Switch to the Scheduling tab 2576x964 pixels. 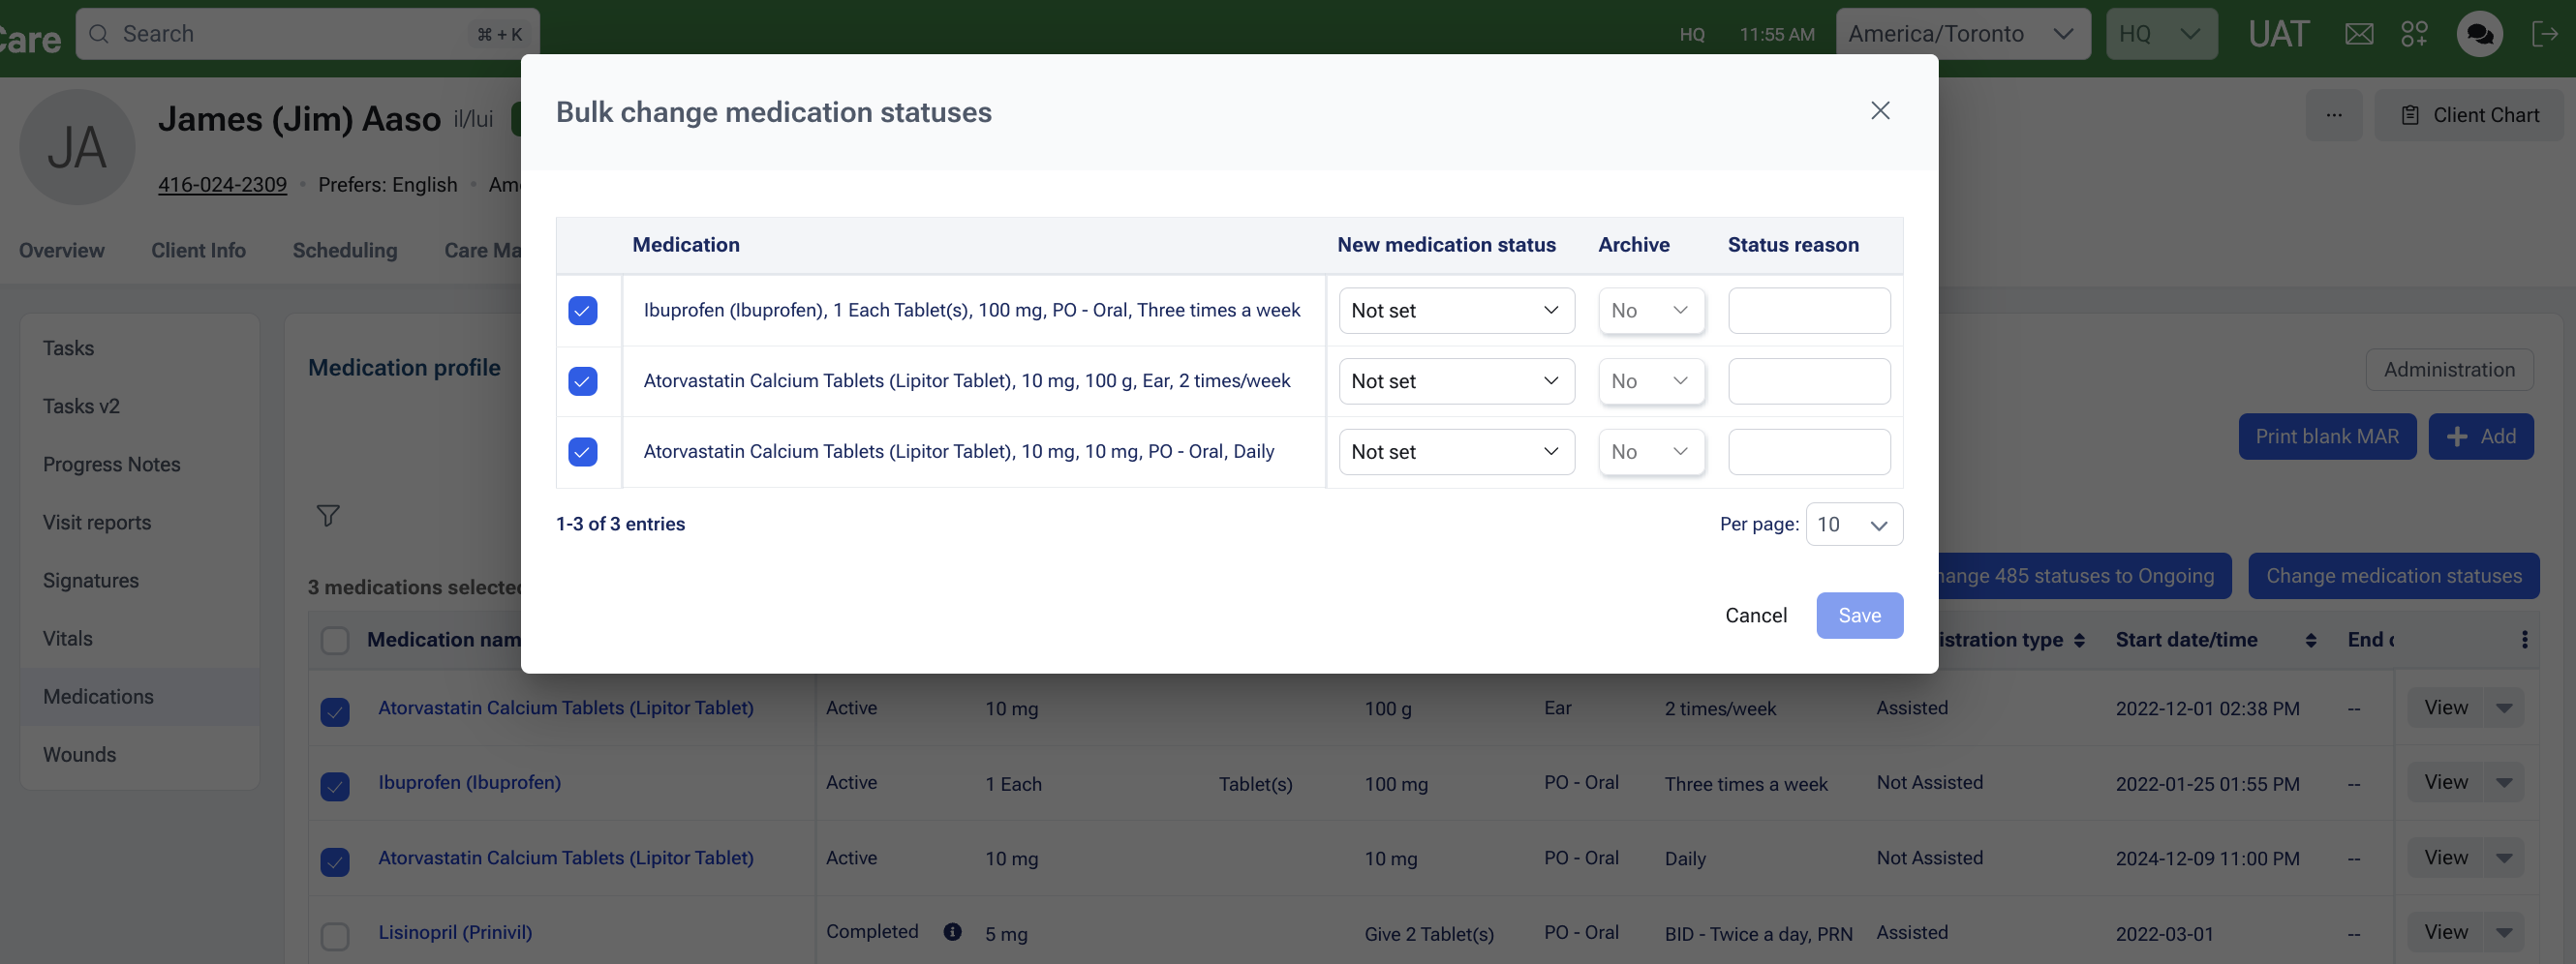click(x=344, y=251)
